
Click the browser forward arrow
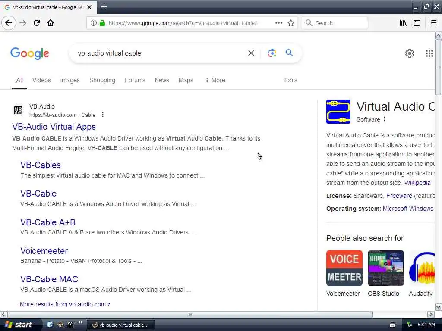[x=23, y=23]
